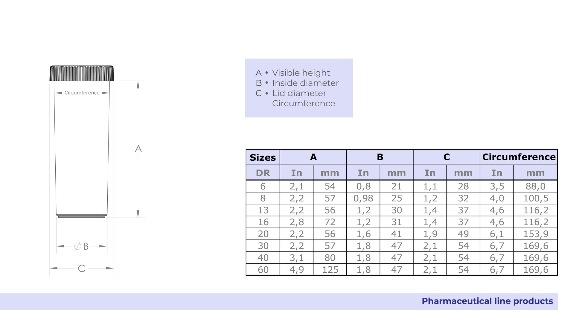Click "Lid diameter" in the legend box
582x327 pixels.
pos(299,93)
